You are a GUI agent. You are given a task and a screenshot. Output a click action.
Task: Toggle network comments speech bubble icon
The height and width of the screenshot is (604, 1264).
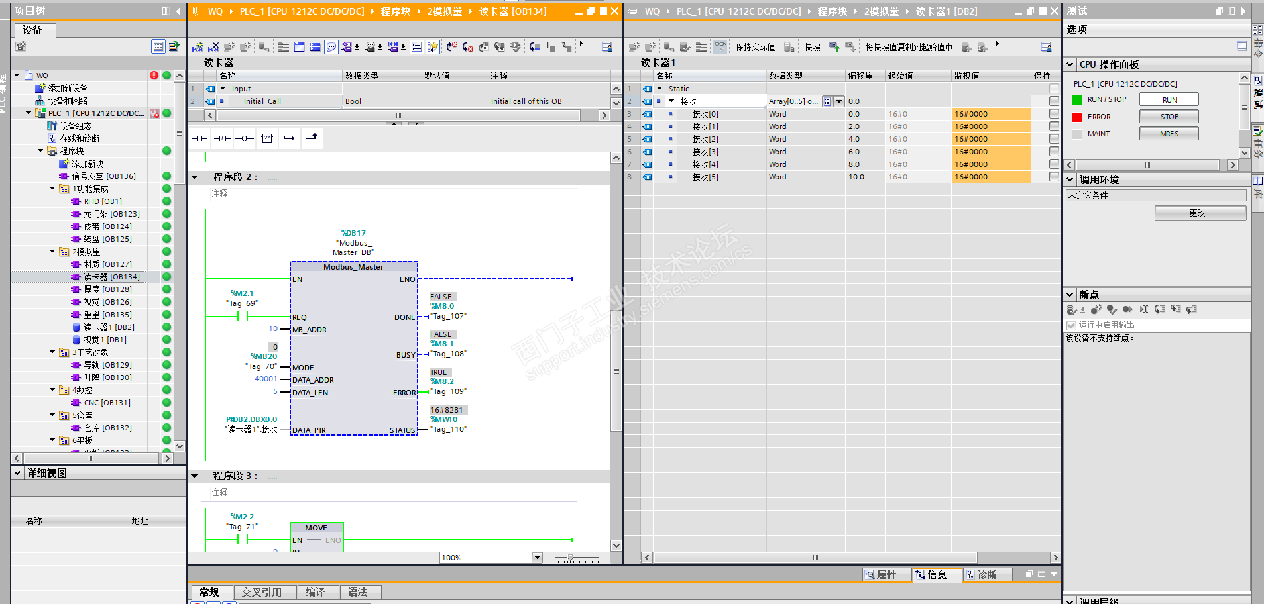click(x=331, y=47)
